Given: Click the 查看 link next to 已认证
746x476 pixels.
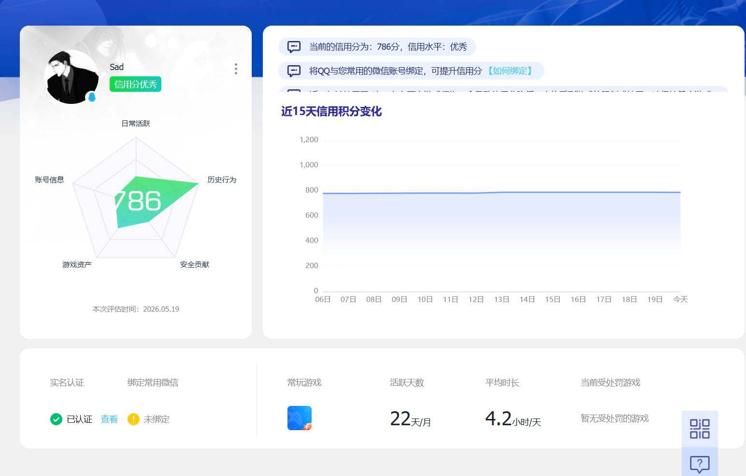Looking at the screenshot, I should [x=109, y=419].
